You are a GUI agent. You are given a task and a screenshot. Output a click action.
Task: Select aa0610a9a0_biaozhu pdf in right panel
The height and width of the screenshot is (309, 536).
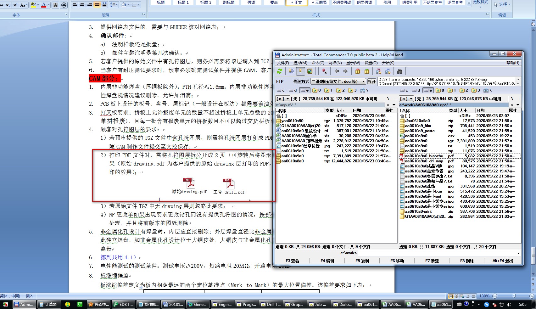pos(460,156)
